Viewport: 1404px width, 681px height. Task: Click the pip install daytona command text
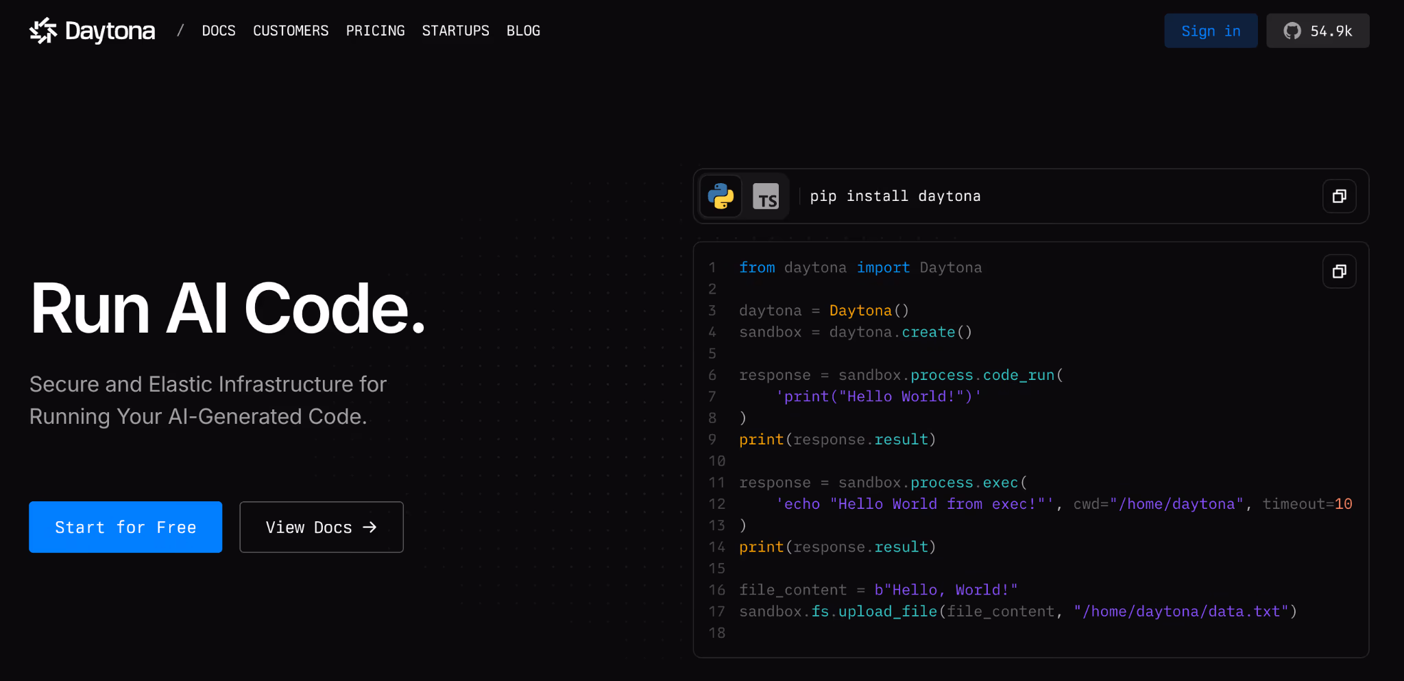(893, 196)
